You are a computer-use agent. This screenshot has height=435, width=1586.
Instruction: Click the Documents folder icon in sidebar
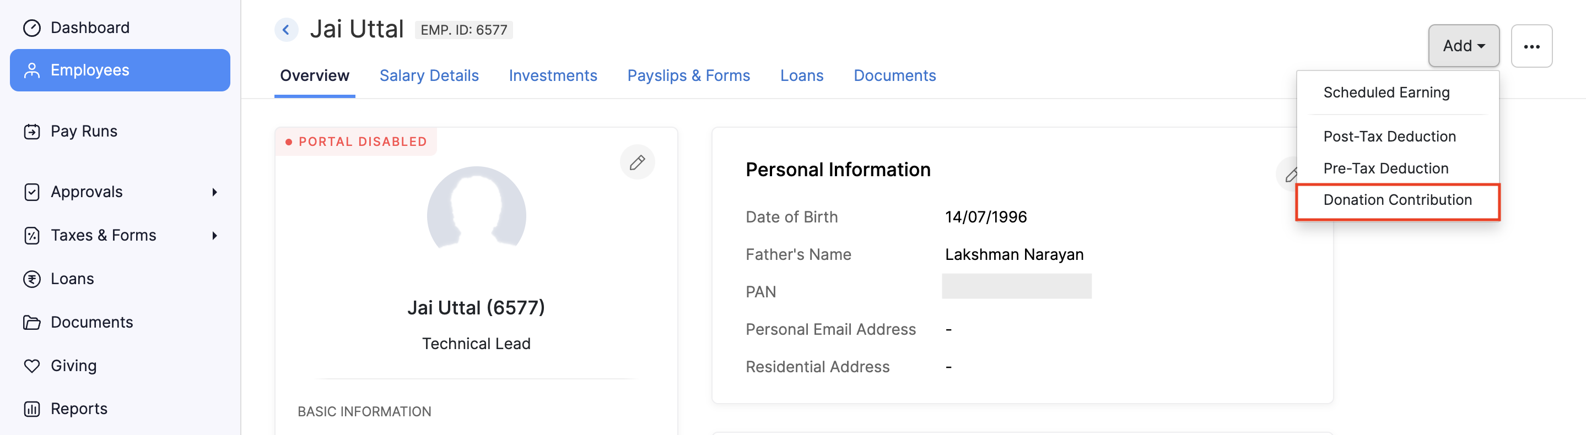point(31,323)
